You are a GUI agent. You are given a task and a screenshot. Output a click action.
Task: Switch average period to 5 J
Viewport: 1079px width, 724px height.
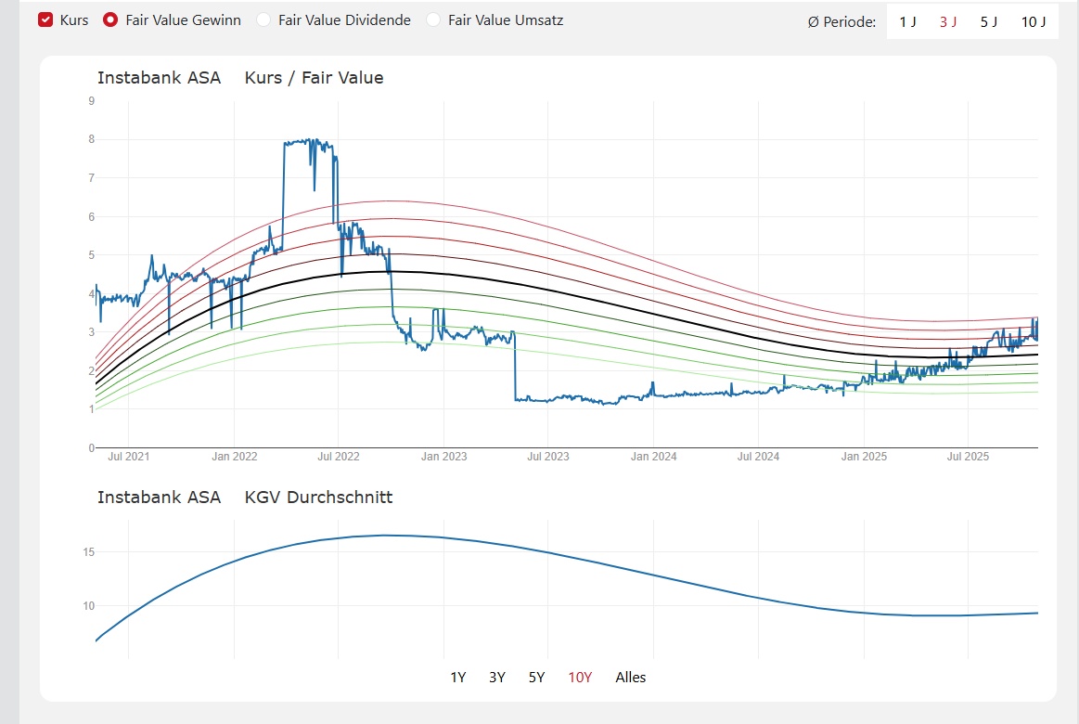coord(989,21)
